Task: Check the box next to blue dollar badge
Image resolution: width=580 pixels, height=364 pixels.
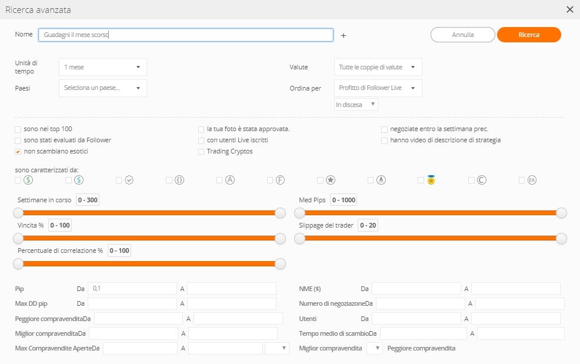Action: click(68, 180)
